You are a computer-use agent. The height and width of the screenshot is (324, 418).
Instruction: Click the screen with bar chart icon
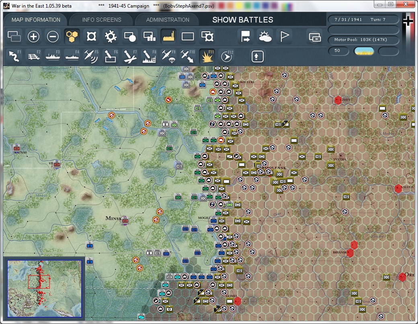pos(149,36)
